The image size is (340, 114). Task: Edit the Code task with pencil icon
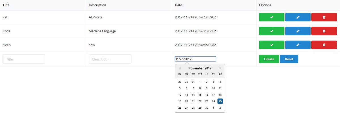click(x=298, y=31)
